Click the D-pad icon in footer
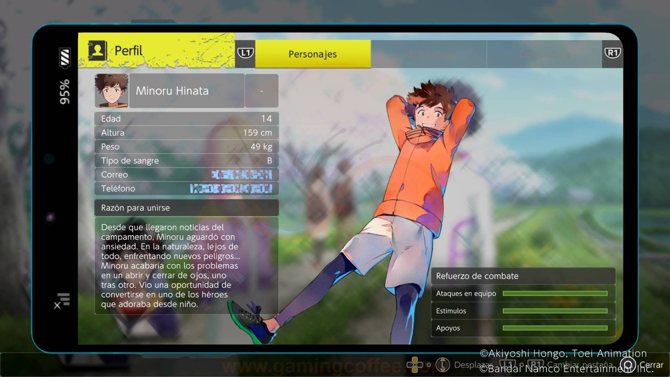 pyautogui.click(x=414, y=365)
